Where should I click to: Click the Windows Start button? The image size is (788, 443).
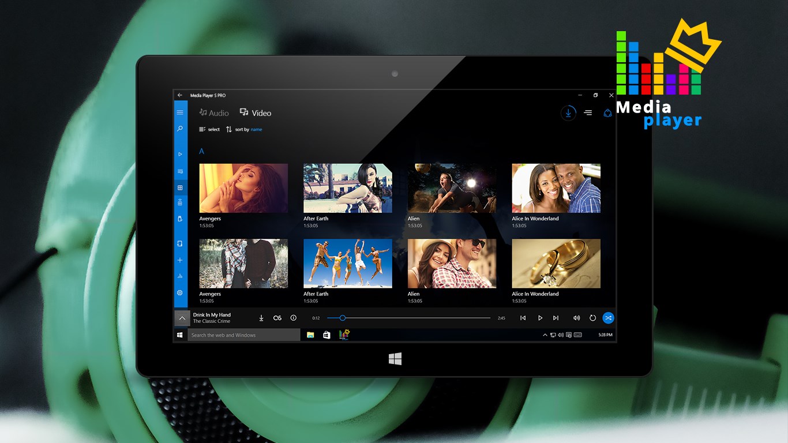179,335
